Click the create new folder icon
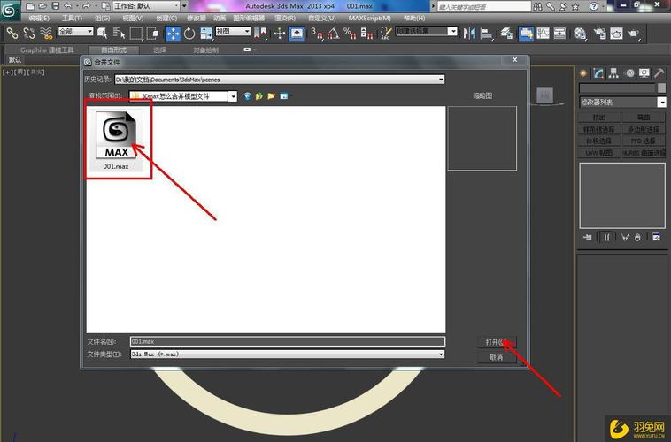This screenshot has height=442, width=671. pyautogui.click(x=272, y=96)
